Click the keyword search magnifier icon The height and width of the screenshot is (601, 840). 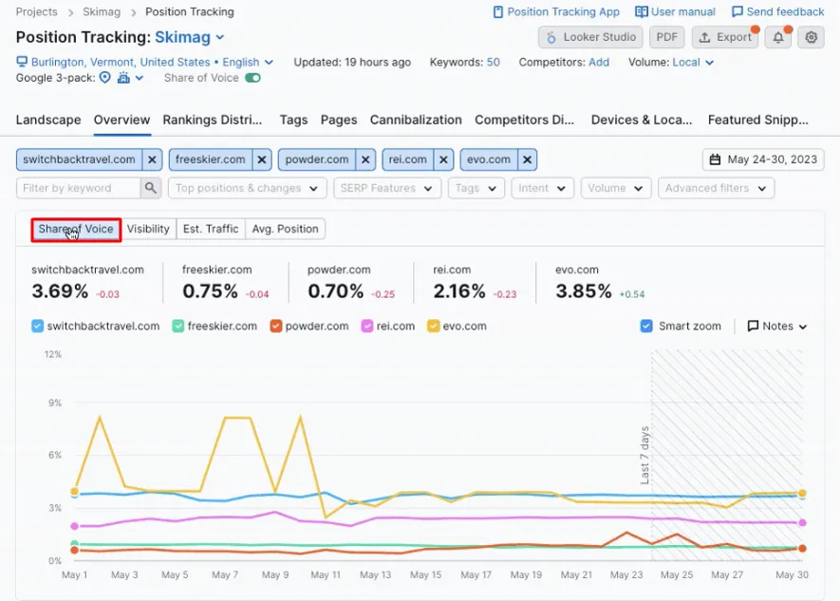(150, 188)
